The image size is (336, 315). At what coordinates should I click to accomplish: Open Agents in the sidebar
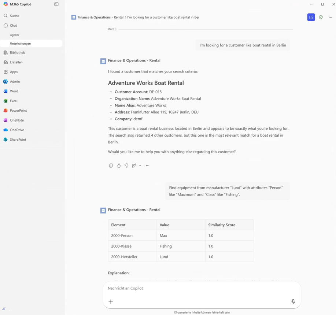[x=15, y=35]
